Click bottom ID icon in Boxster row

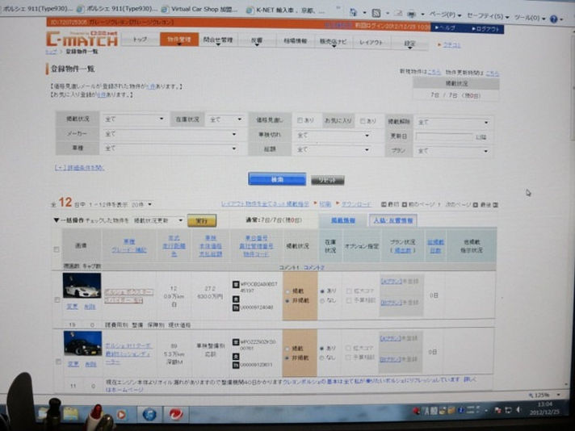[236, 308]
